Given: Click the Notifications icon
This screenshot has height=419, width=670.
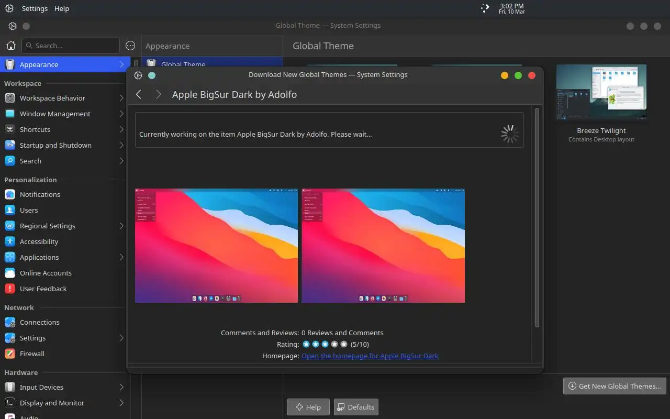Looking at the screenshot, I should [10, 194].
